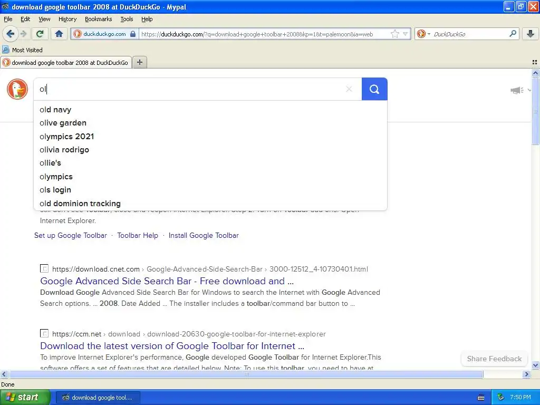
Task: Click the favicon beside ccm.net result
Action: (44, 333)
